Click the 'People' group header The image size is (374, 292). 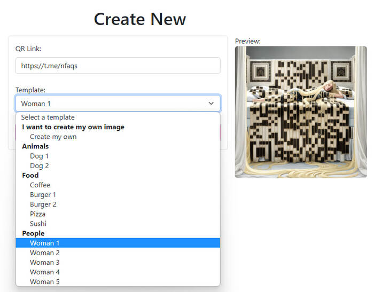(33, 233)
